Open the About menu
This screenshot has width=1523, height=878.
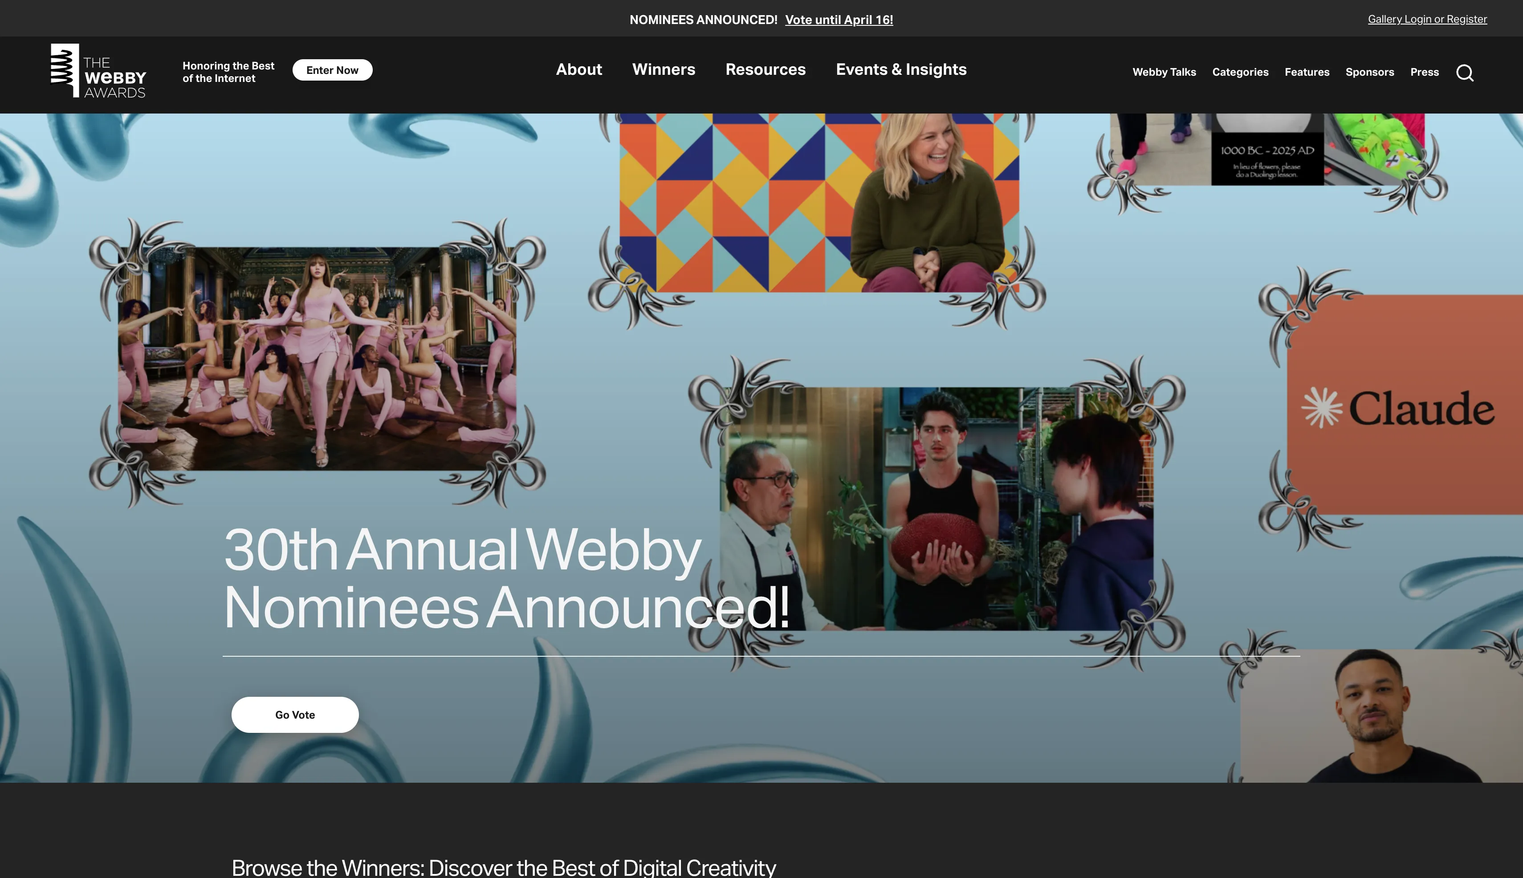(578, 69)
